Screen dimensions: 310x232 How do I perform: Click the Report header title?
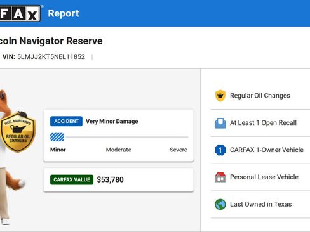(x=64, y=13)
